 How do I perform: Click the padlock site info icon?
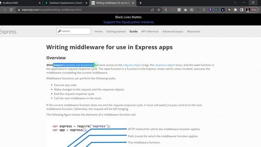[19, 10]
